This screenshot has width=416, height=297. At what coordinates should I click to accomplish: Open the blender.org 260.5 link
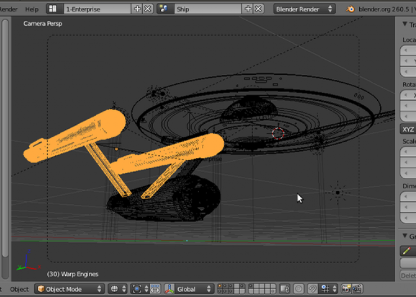[x=383, y=9]
